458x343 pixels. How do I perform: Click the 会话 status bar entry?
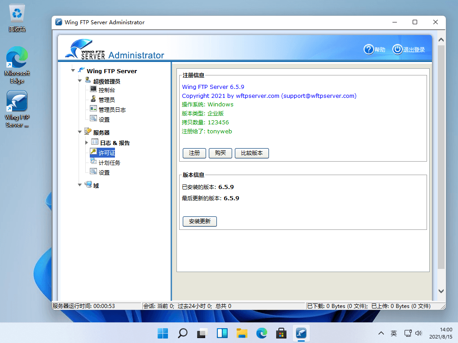187,306
